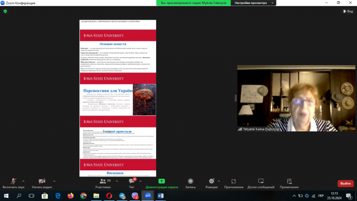The width and height of the screenshot is (357, 201).
Task: Leave the meeting with Выйти
Action: point(345,184)
